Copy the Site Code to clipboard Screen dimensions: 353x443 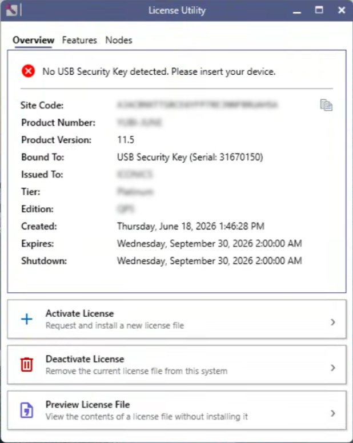pyautogui.click(x=326, y=105)
